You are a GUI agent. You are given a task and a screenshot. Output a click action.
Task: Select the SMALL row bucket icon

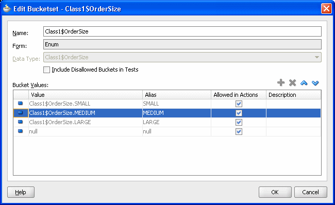21,104
